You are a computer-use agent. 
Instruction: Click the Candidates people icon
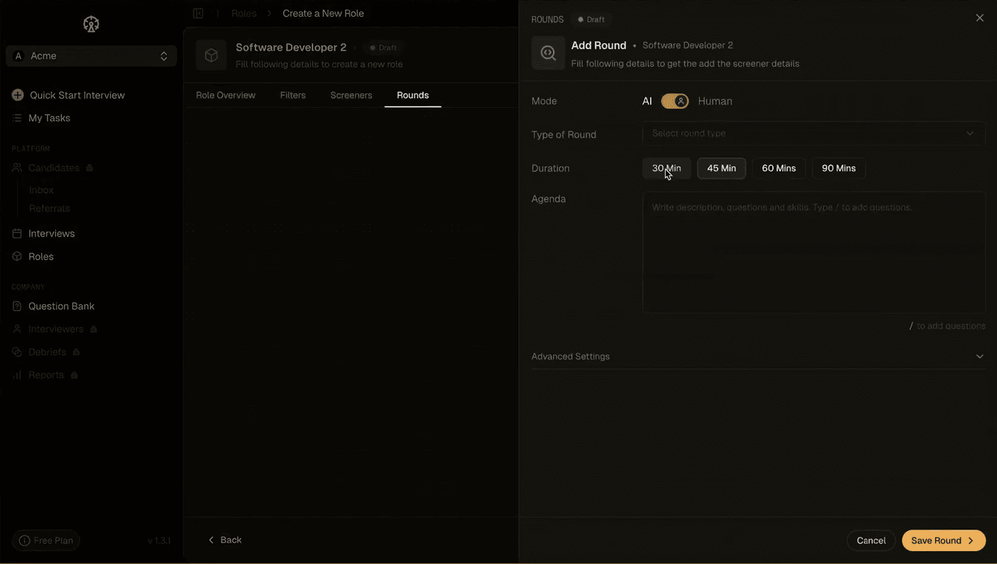click(x=17, y=168)
